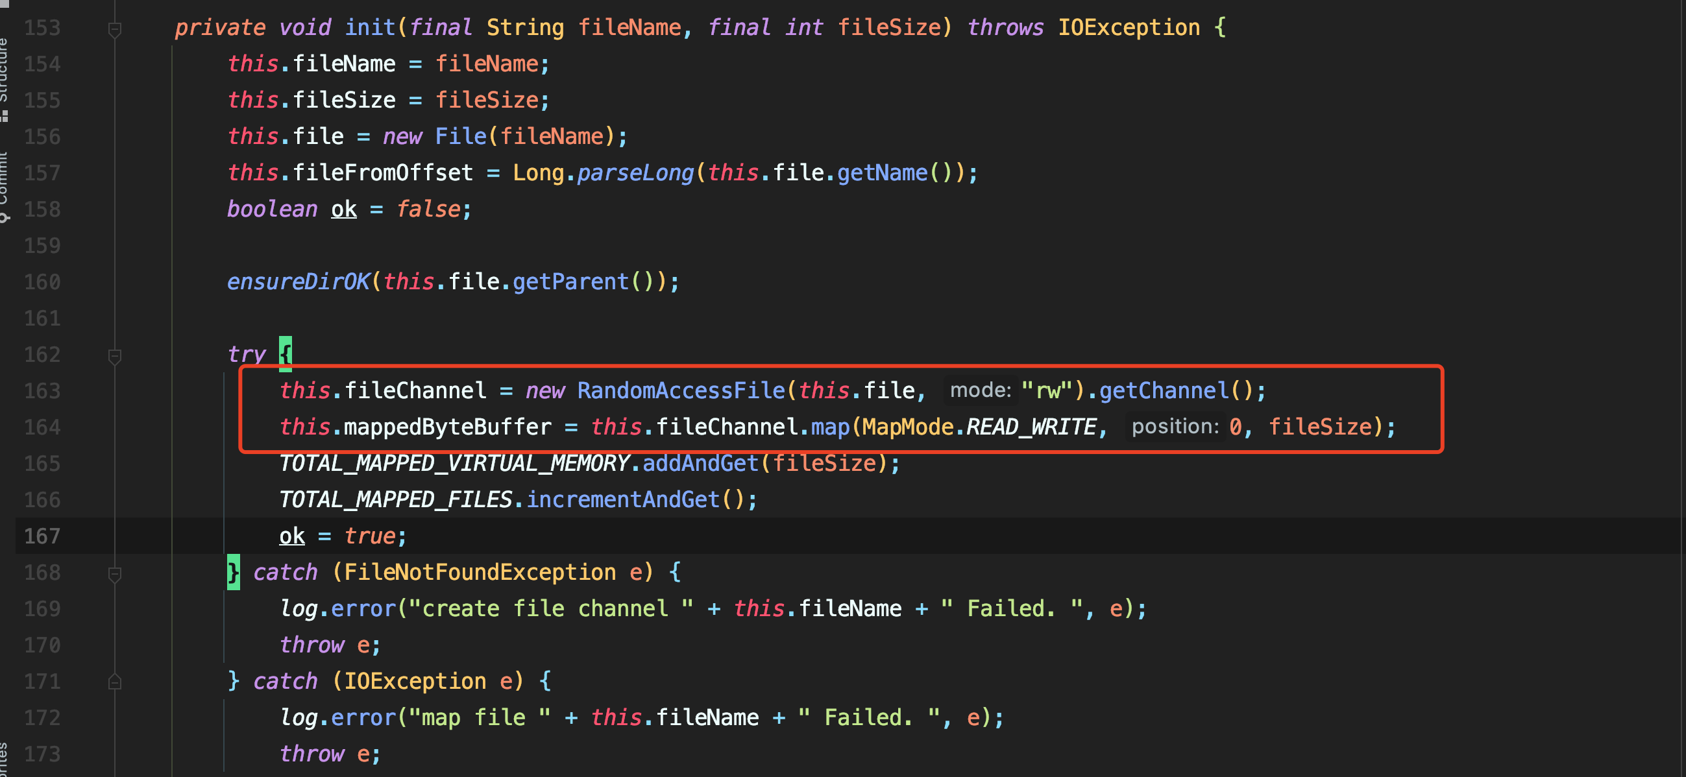
Task: Click the getChannel method call
Action: tap(1164, 390)
